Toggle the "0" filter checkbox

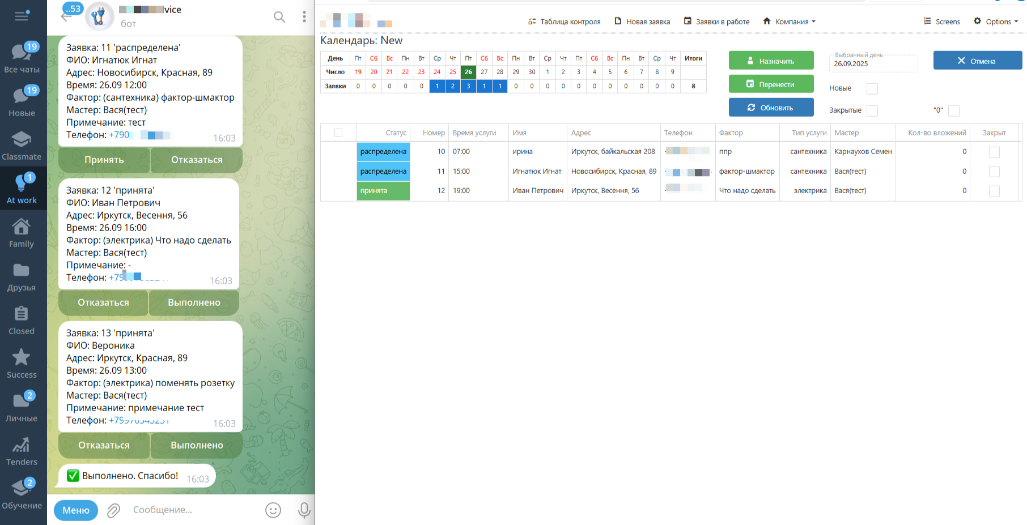pos(954,110)
